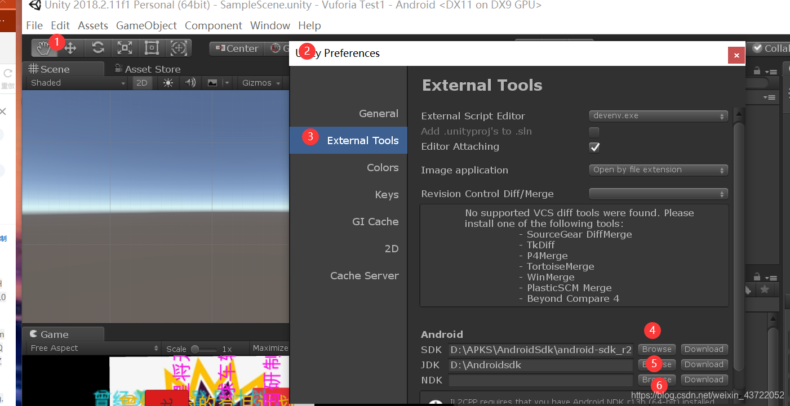
Task: Click Browse button for Android SDK
Action: (656, 349)
